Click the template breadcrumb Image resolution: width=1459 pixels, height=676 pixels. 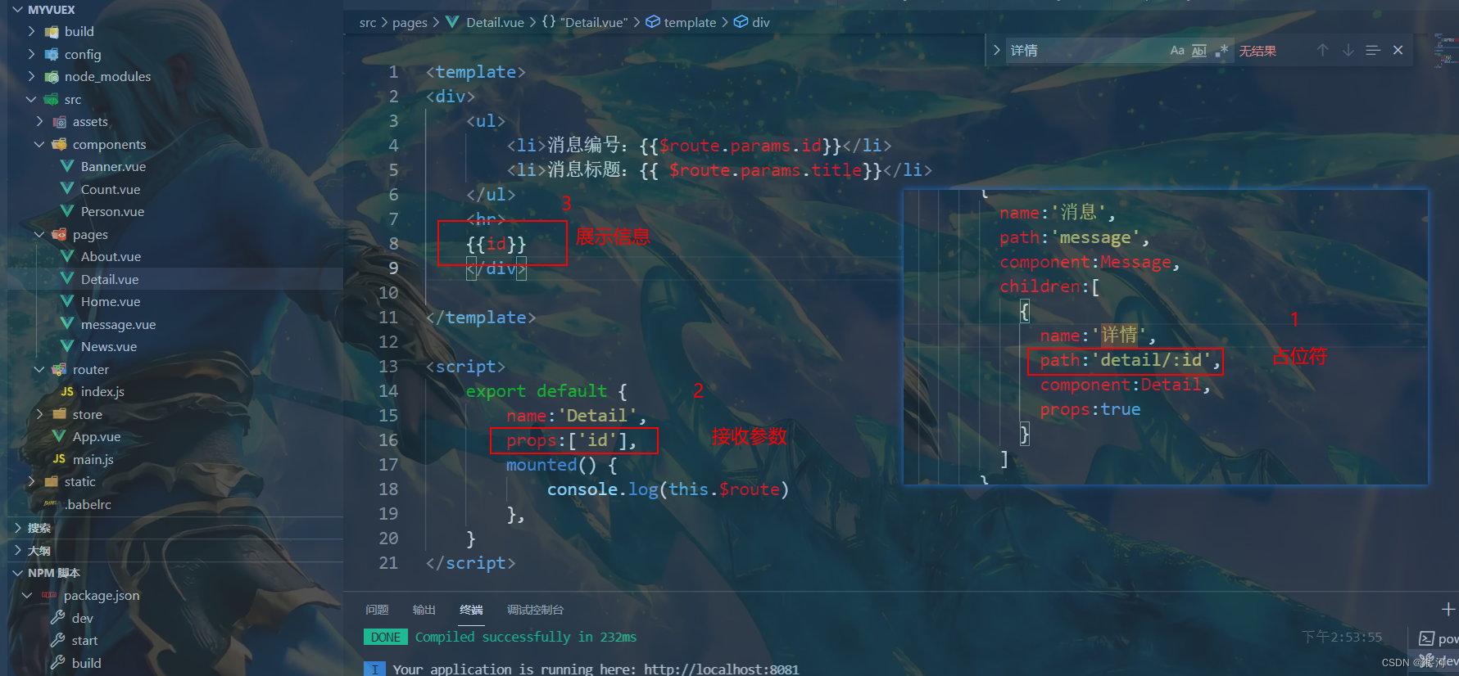click(681, 22)
